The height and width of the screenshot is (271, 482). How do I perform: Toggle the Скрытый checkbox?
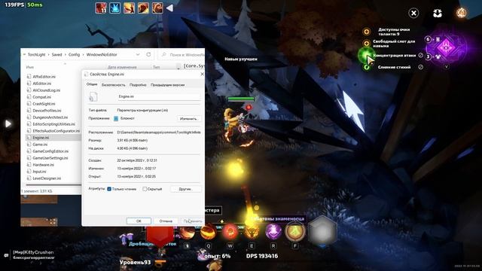pyautogui.click(x=145, y=189)
